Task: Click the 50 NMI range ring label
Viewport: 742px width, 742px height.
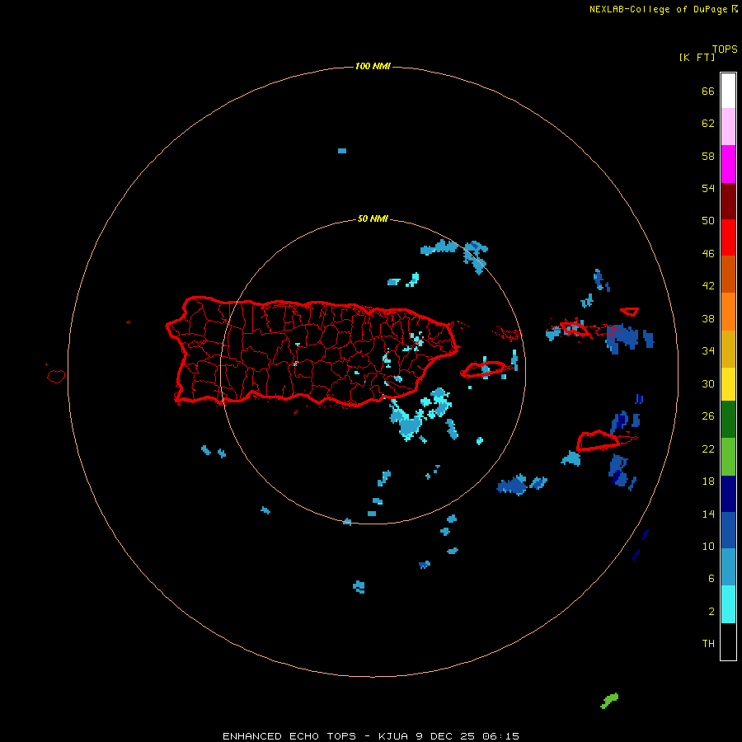Action: click(373, 218)
